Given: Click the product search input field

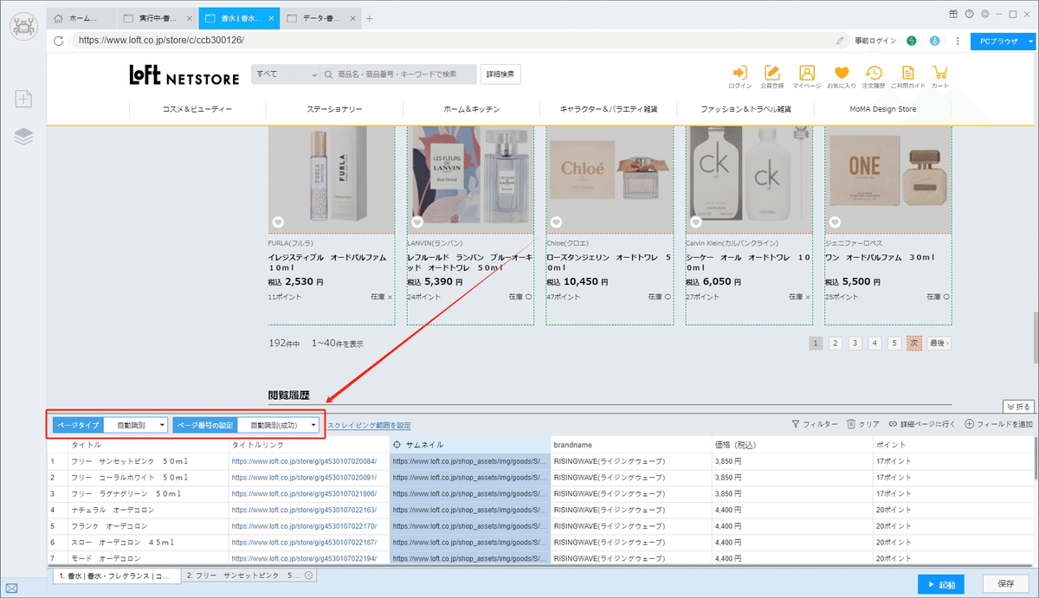Looking at the screenshot, I should (x=399, y=74).
